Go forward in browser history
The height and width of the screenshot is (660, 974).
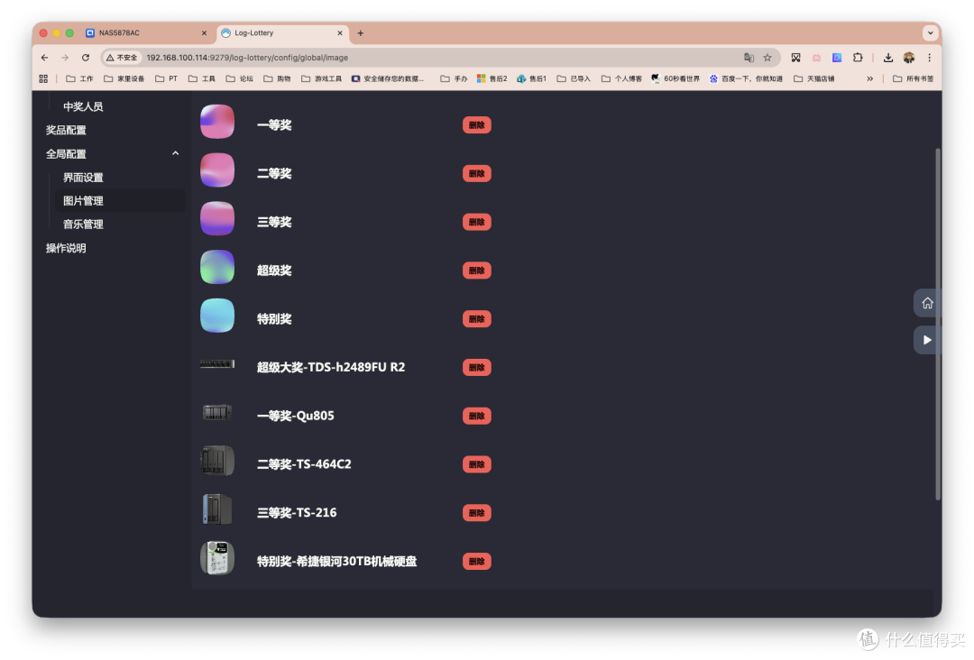tap(65, 58)
